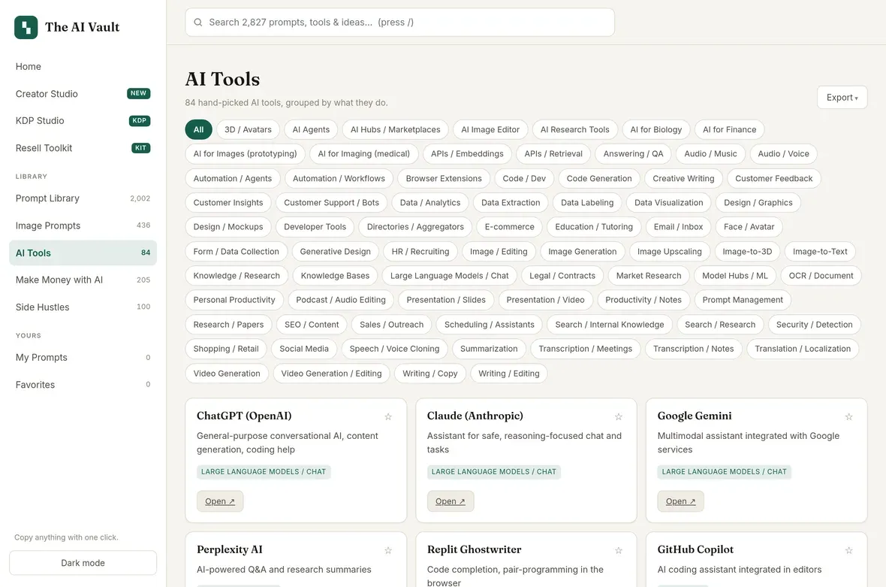Select the Audio / Music chip
This screenshot has width=886, height=587.
click(710, 154)
